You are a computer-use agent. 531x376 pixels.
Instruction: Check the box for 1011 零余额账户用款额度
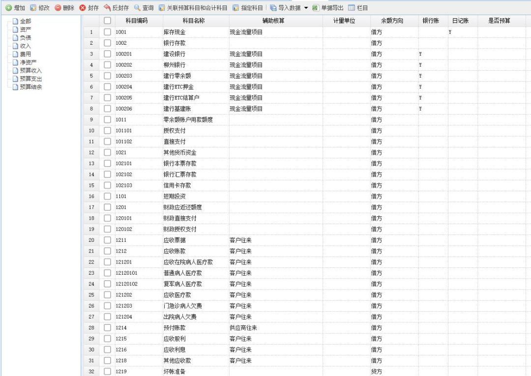(x=107, y=119)
